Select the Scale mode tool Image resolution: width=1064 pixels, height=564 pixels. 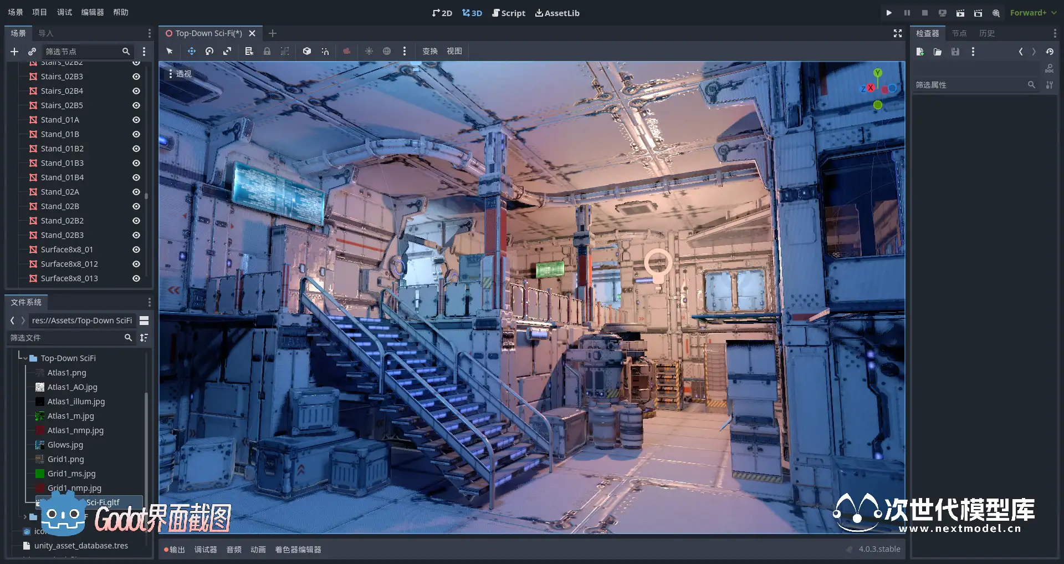227,51
